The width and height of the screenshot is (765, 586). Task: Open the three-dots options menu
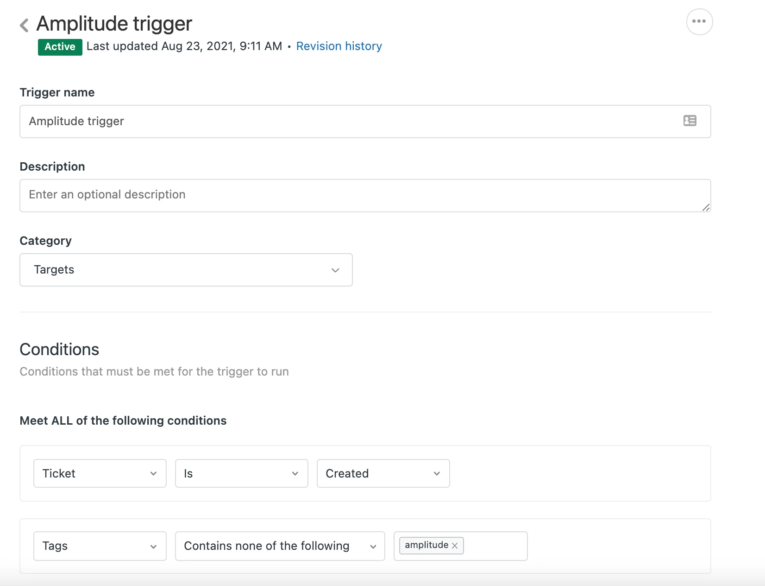click(x=699, y=21)
